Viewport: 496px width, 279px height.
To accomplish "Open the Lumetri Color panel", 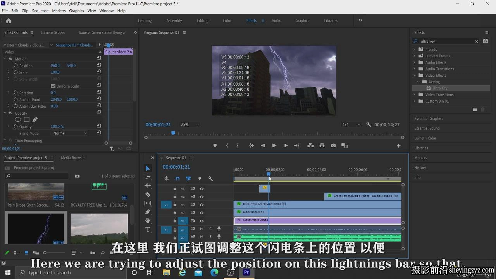I will click(x=425, y=138).
